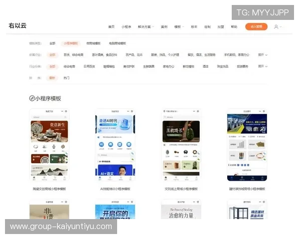The image size is (299, 239).
Task: Filter category by 珠宝饰品
Action: tap(223, 67)
